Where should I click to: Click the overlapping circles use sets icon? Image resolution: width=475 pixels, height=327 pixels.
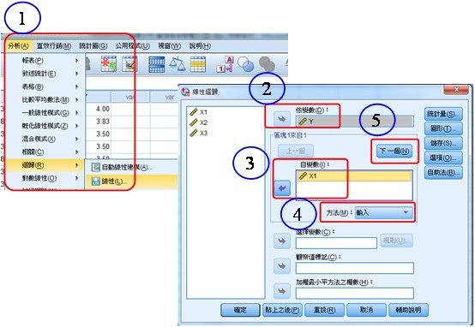click(x=246, y=64)
